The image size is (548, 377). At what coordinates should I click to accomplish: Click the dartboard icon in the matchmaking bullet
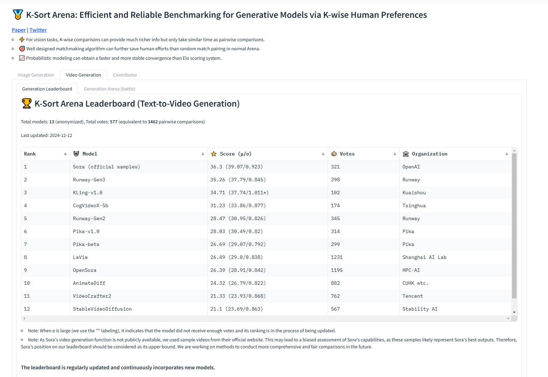(x=22, y=49)
